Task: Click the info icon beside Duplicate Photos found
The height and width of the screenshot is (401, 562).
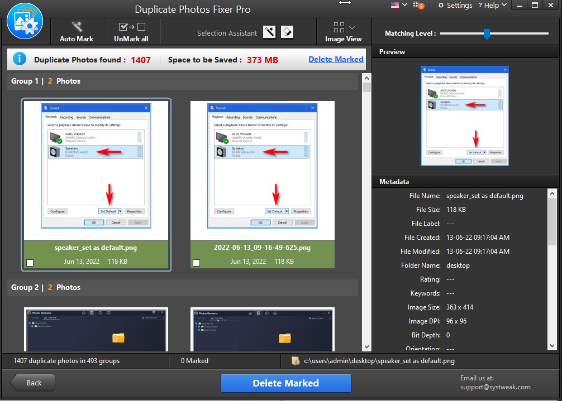Action: click(x=20, y=59)
